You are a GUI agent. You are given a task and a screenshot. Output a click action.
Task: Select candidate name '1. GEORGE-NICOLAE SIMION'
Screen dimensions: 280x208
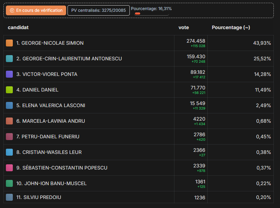click(50, 43)
